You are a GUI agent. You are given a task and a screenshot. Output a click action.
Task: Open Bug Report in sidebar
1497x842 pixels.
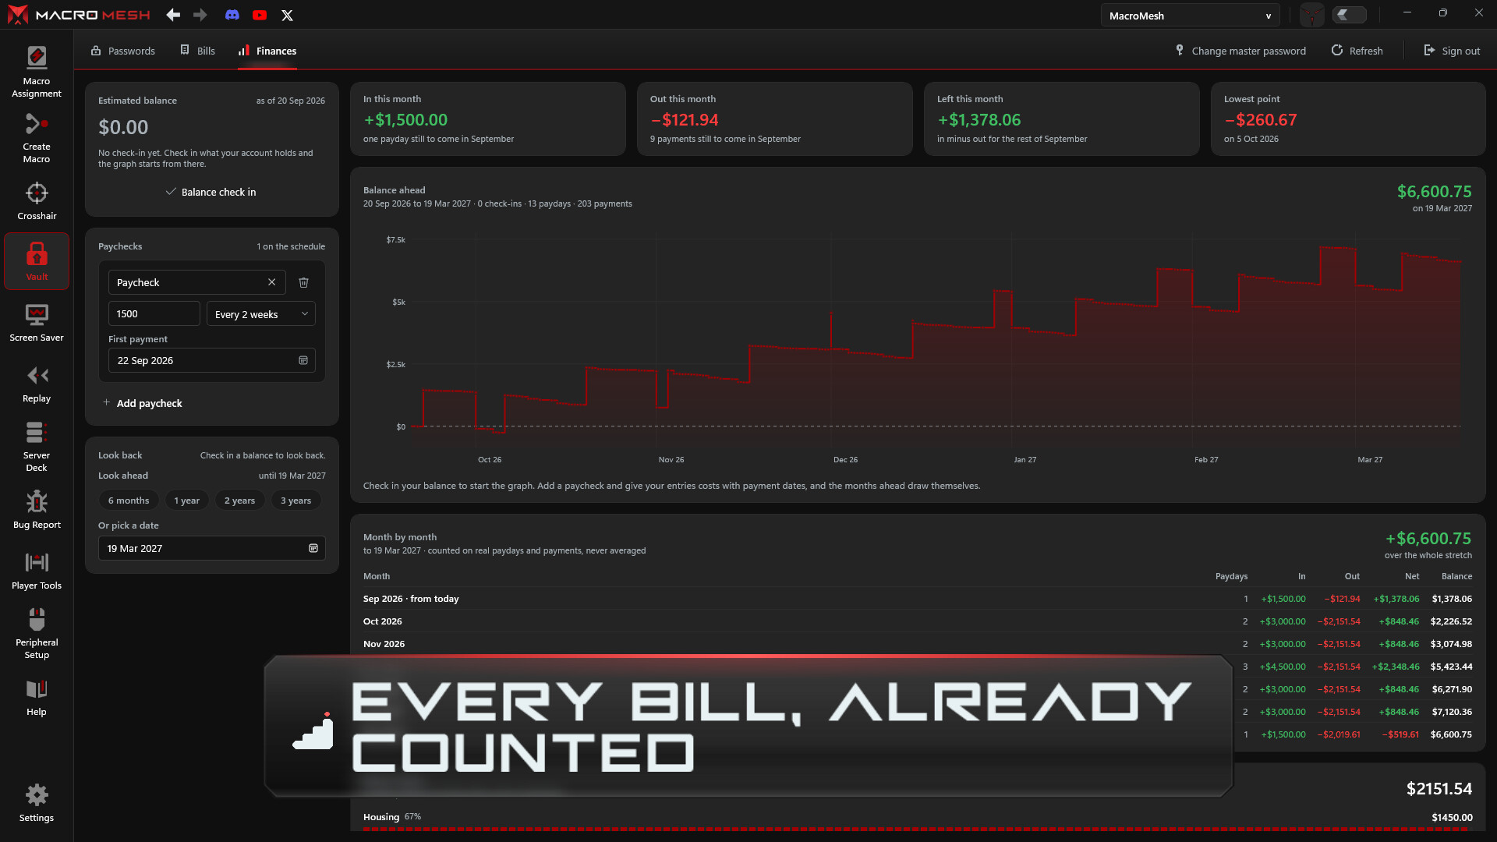(x=37, y=510)
